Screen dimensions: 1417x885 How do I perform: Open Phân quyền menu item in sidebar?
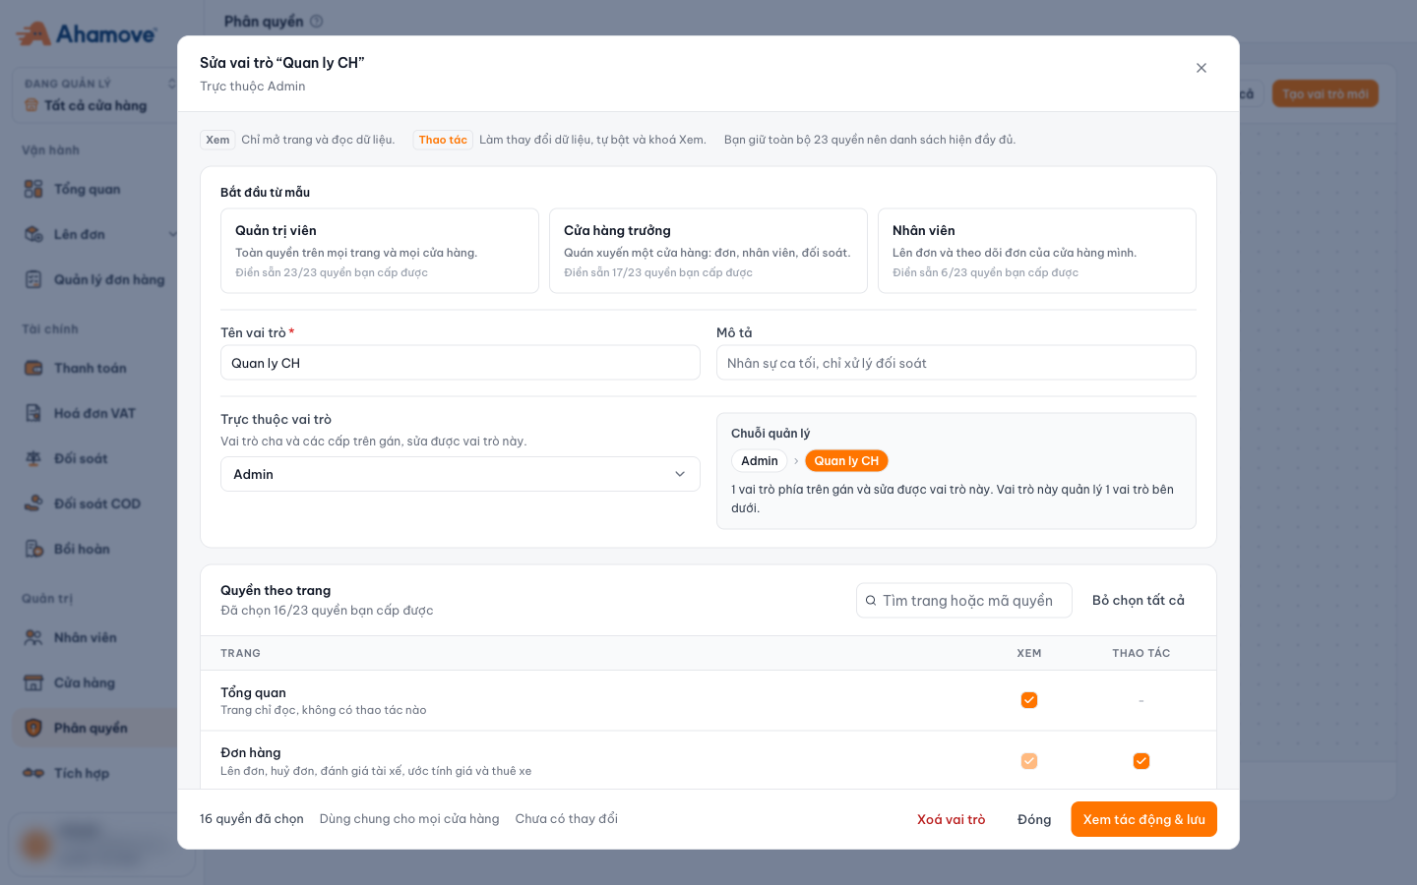95,728
